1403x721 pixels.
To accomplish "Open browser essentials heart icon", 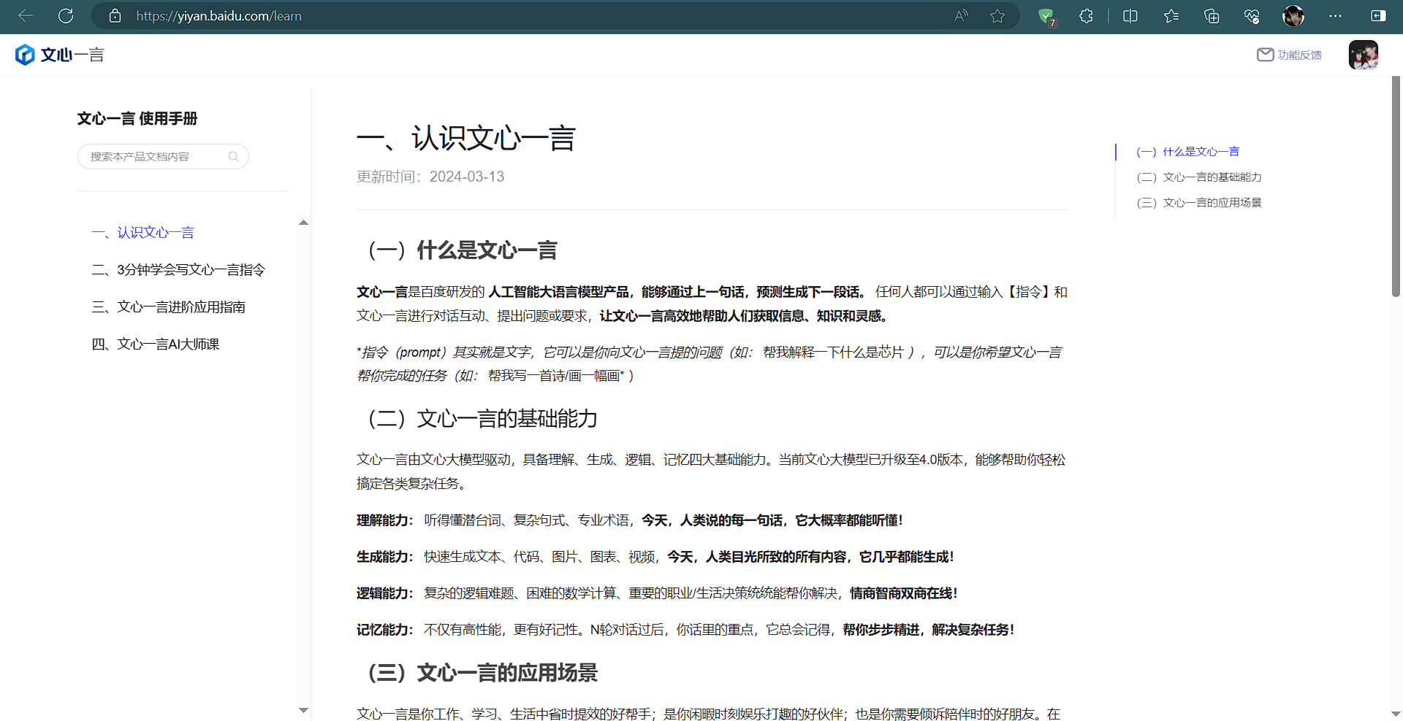I will [1252, 16].
